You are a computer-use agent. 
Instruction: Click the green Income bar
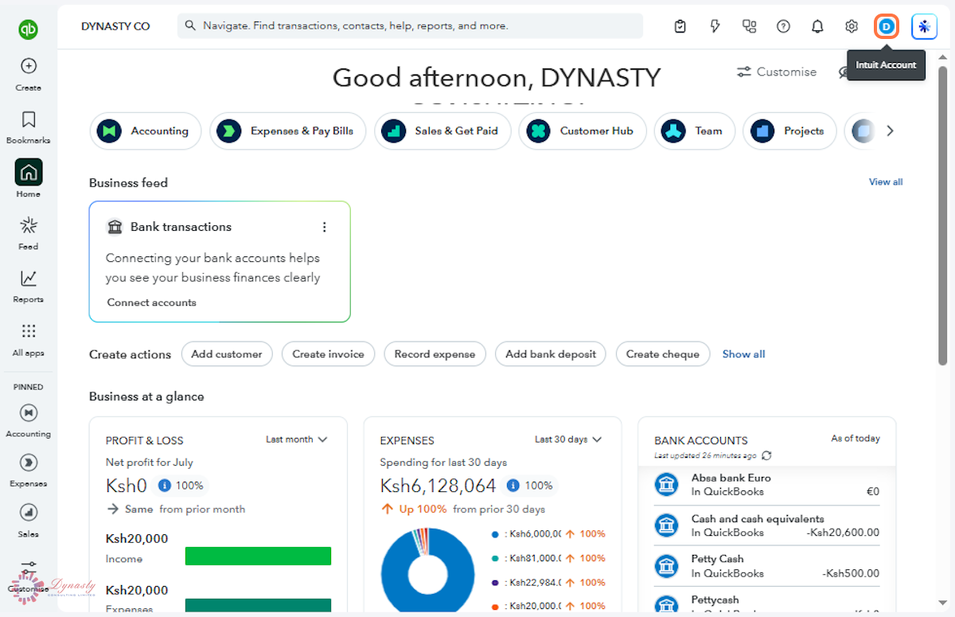[258, 556]
